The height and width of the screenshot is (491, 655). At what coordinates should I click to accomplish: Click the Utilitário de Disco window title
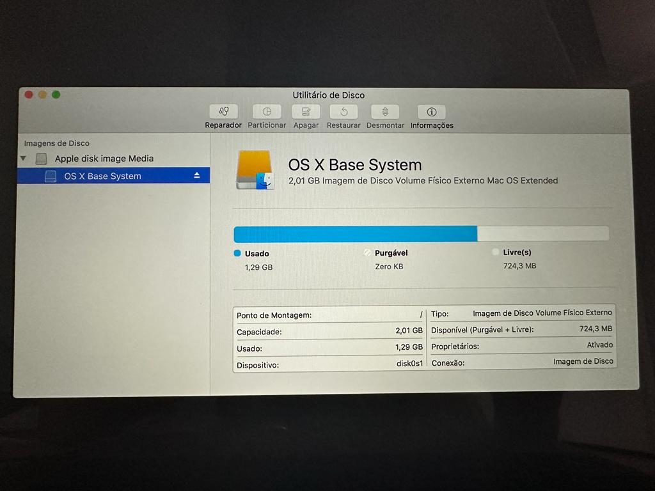tap(328, 95)
